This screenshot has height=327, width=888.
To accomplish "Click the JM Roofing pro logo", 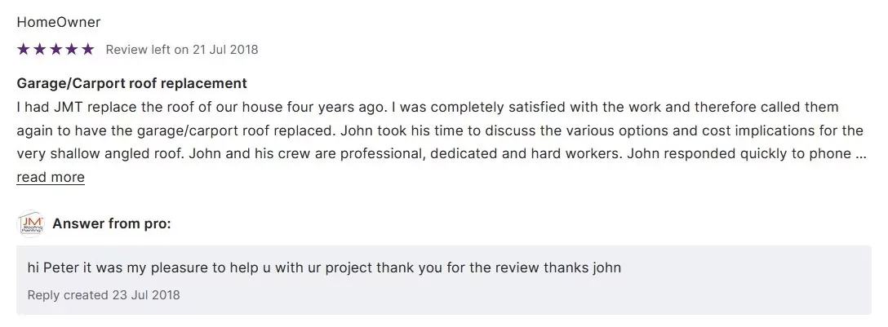I will [30, 223].
